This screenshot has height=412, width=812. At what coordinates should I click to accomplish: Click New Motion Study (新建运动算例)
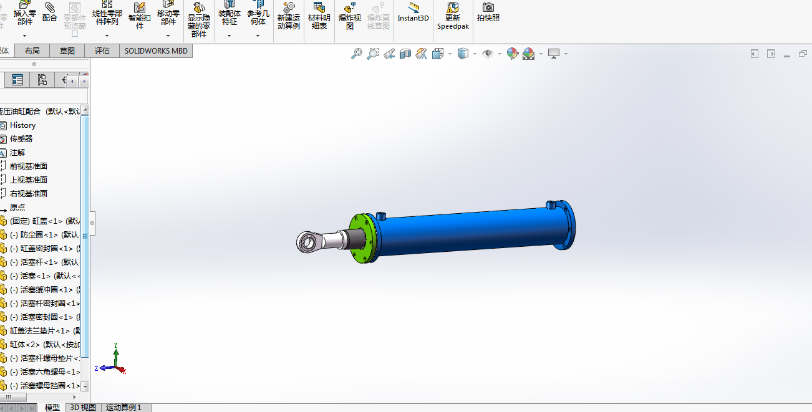289,15
